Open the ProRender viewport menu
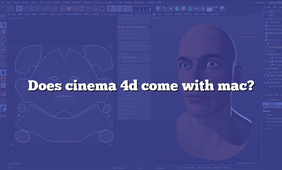Viewport: 282px width, 170px height. pos(214,14)
